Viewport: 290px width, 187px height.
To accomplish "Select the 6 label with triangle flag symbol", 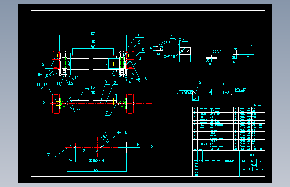I will click(149, 79).
